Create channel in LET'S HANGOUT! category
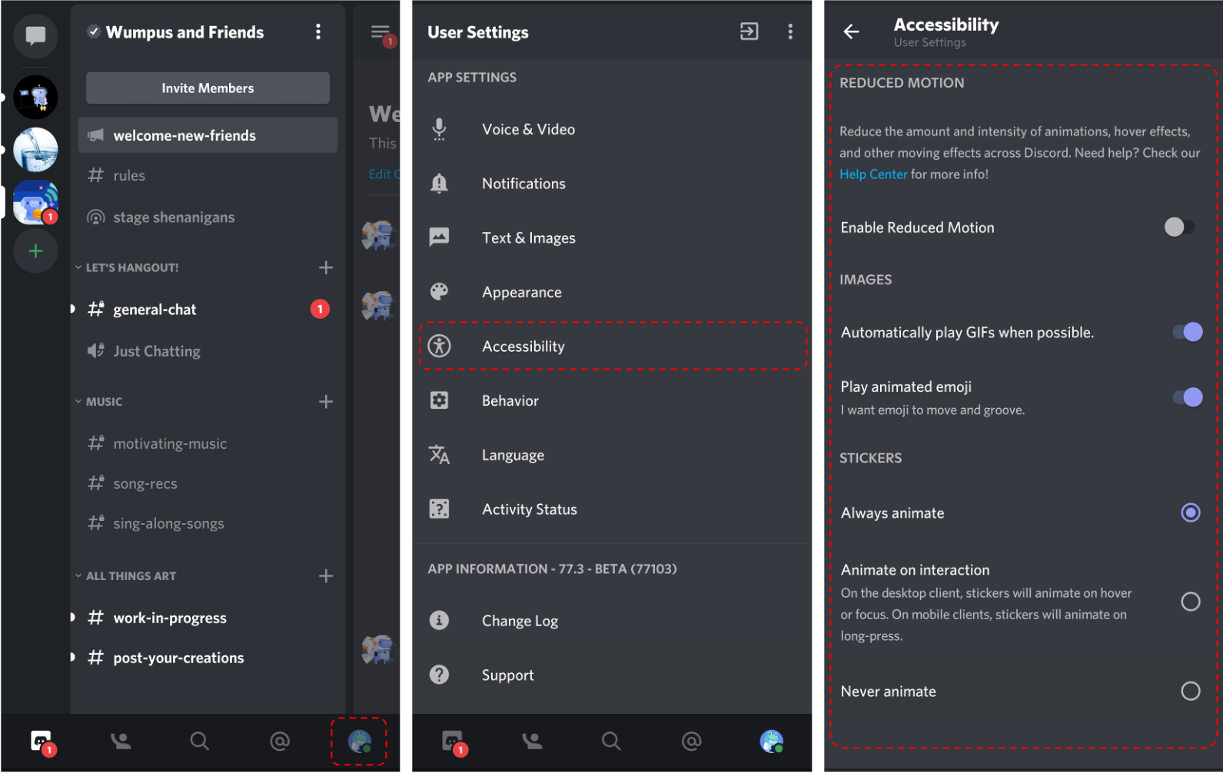This screenshot has height=773, width=1223. (326, 267)
